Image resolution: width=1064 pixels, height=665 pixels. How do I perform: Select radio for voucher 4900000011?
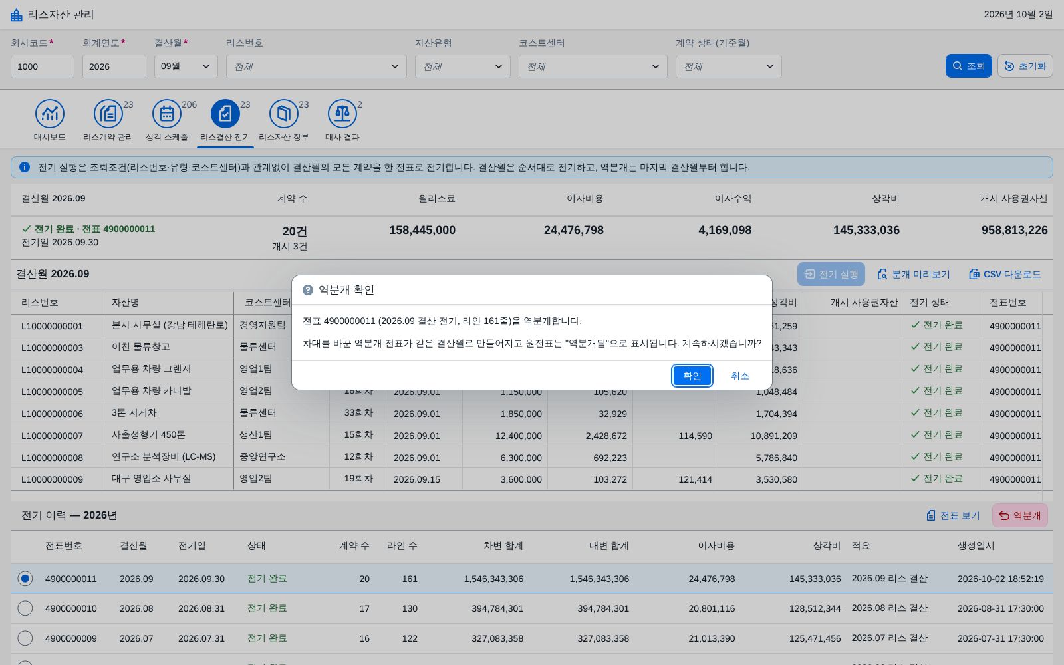(25, 579)
